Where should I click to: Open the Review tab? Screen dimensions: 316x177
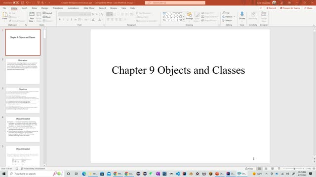(114, 8)
